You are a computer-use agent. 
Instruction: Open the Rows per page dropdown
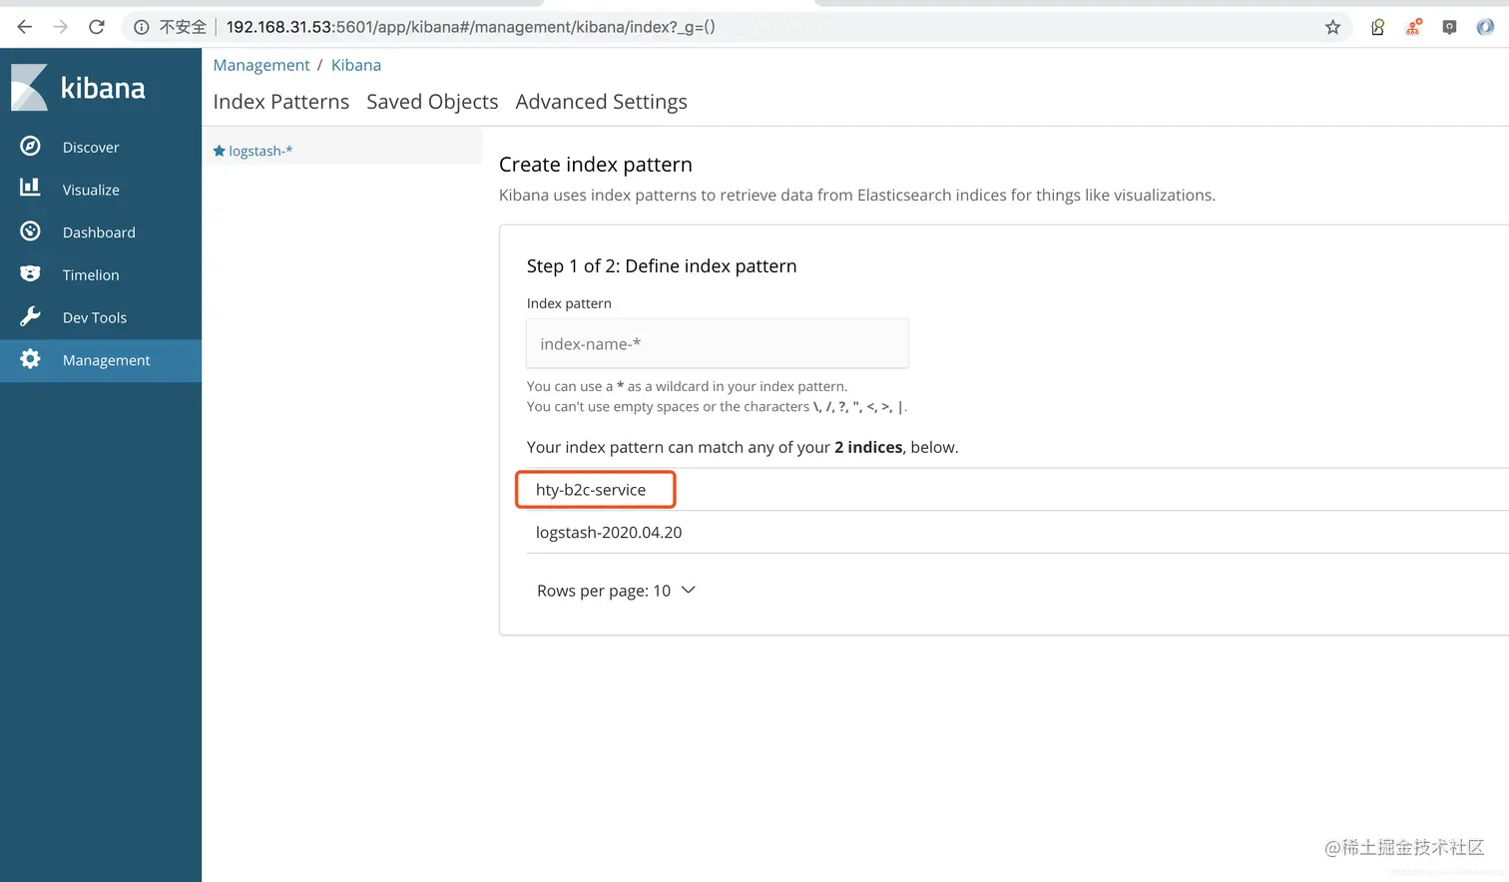616,591
